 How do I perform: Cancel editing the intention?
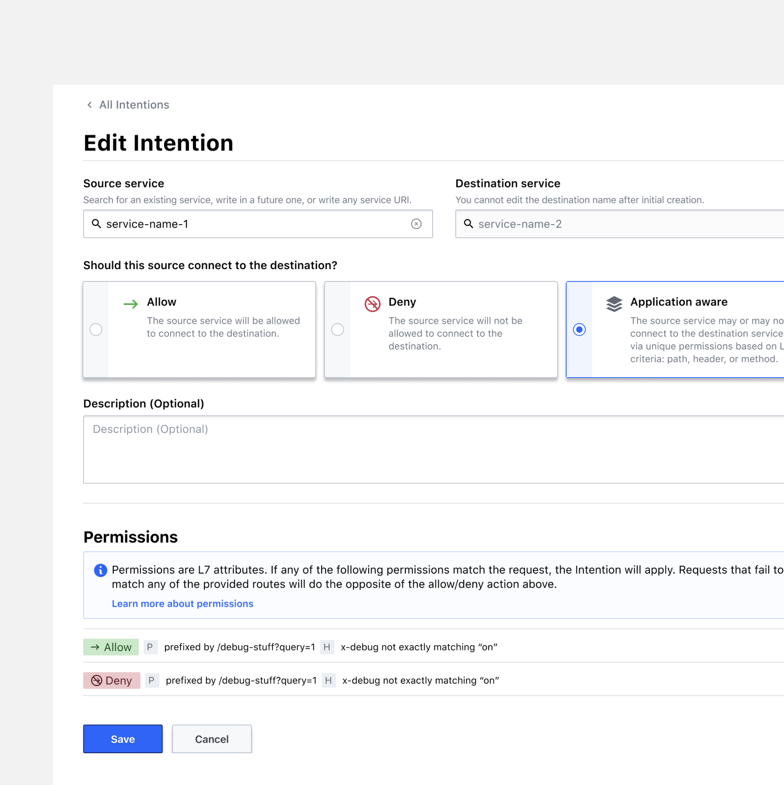[x=211, y=739]
